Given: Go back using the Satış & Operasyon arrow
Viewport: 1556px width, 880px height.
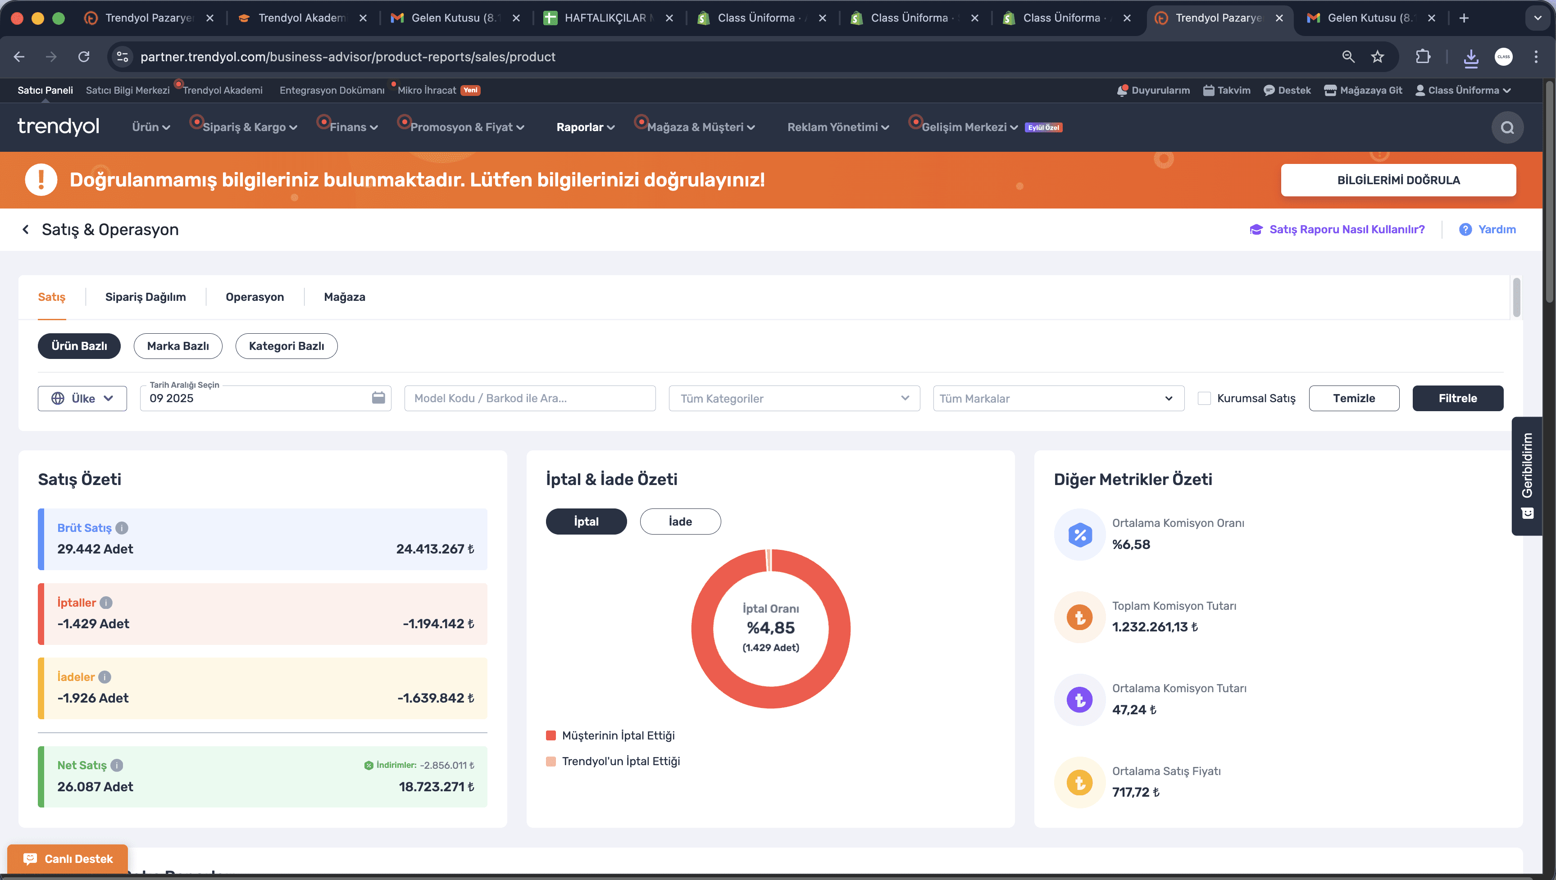Looking at the screenshot, I should [x=25, y=230].
